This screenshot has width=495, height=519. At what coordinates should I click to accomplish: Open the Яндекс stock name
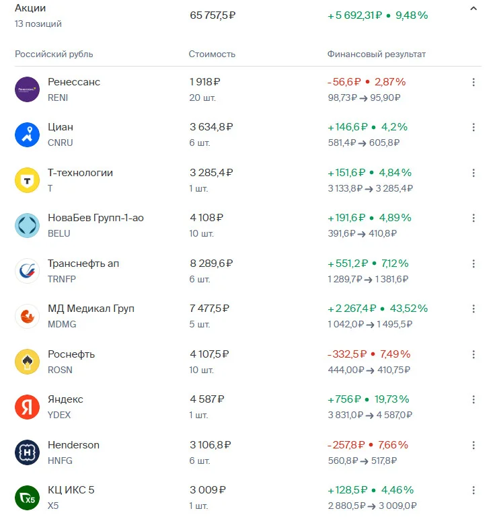[x=65, y=399]
